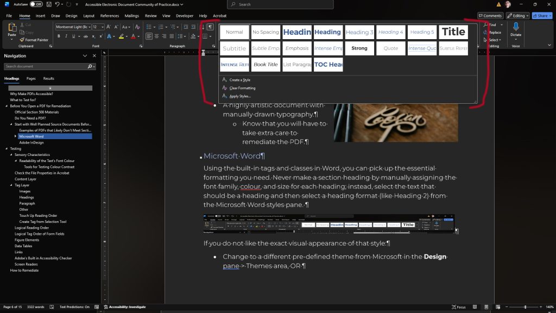
Task: Justify the paragraph text
Action: pyautogui.click(x=172, y=36)
